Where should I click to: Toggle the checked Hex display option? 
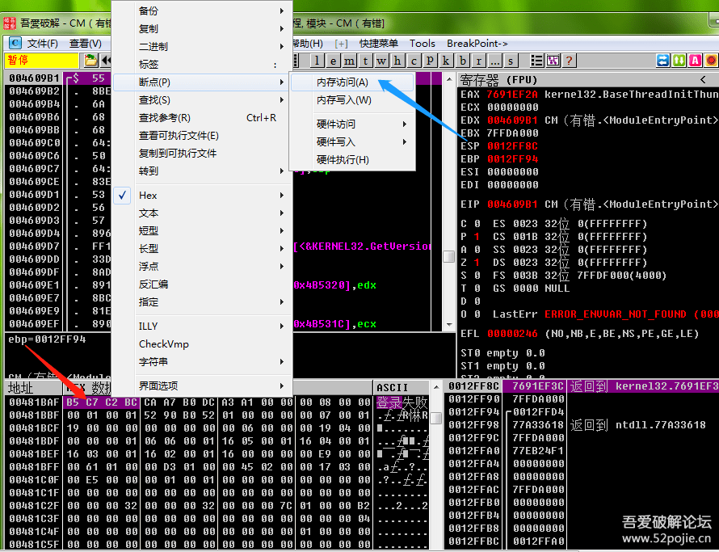pos(148,196)
